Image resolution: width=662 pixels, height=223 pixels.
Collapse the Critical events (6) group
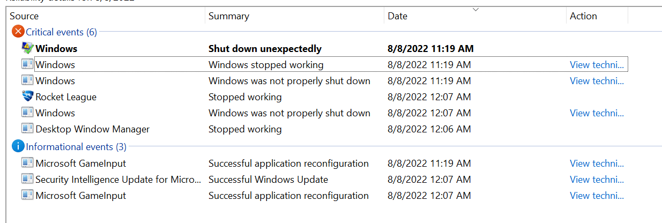61,32
